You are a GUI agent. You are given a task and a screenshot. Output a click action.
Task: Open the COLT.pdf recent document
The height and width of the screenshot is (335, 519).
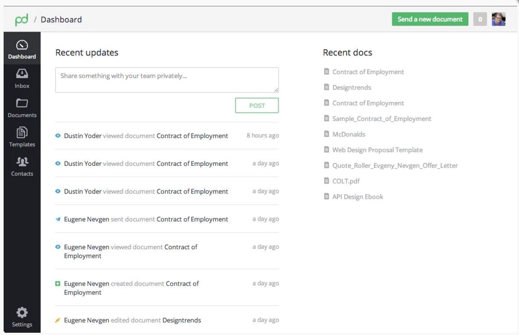(x=346, y=181)
